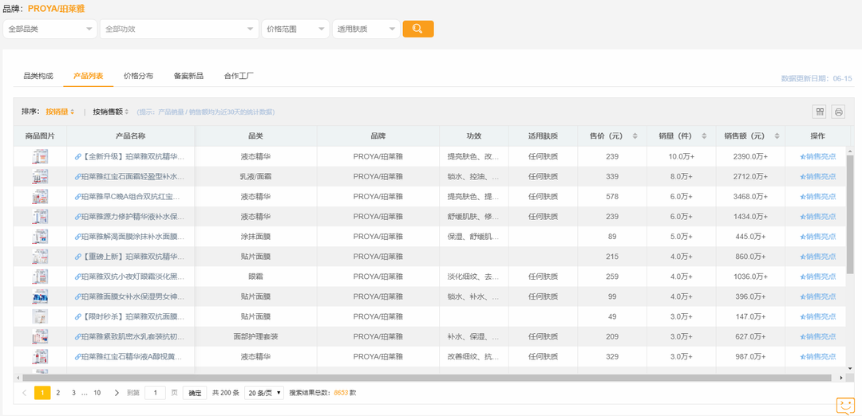This screenshot has height=416, width=862.
Task: Open the 全部功效 dropdown
Action: click(180, 29)
